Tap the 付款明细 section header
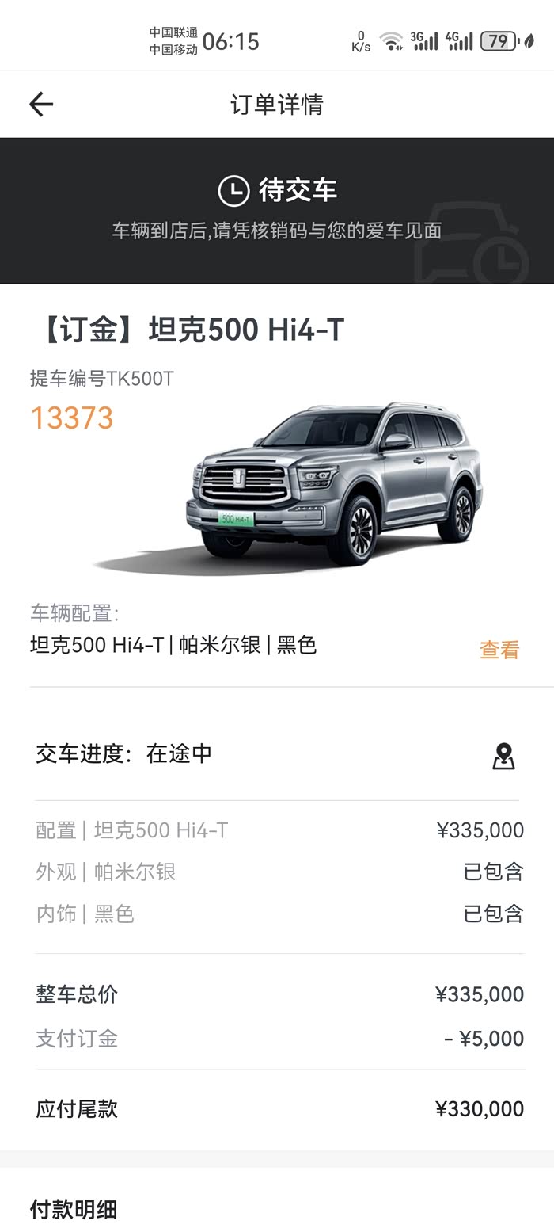The image size is (554, 1232). 74,1209
